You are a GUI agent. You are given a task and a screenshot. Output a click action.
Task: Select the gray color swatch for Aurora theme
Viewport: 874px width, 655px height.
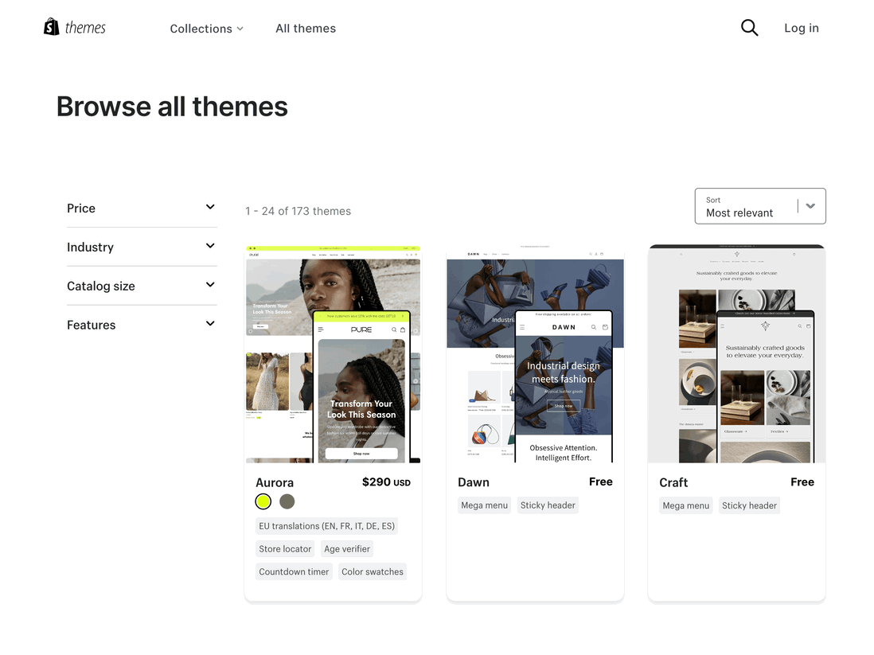(287, 501)
